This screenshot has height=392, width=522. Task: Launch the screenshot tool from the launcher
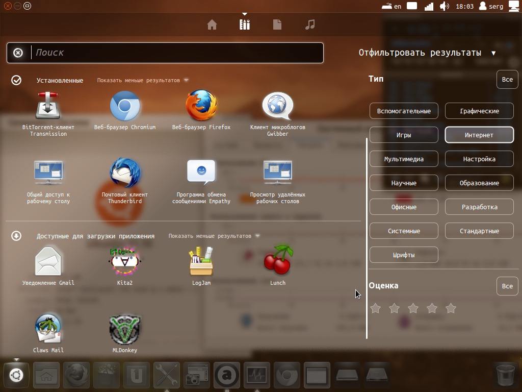196,375
